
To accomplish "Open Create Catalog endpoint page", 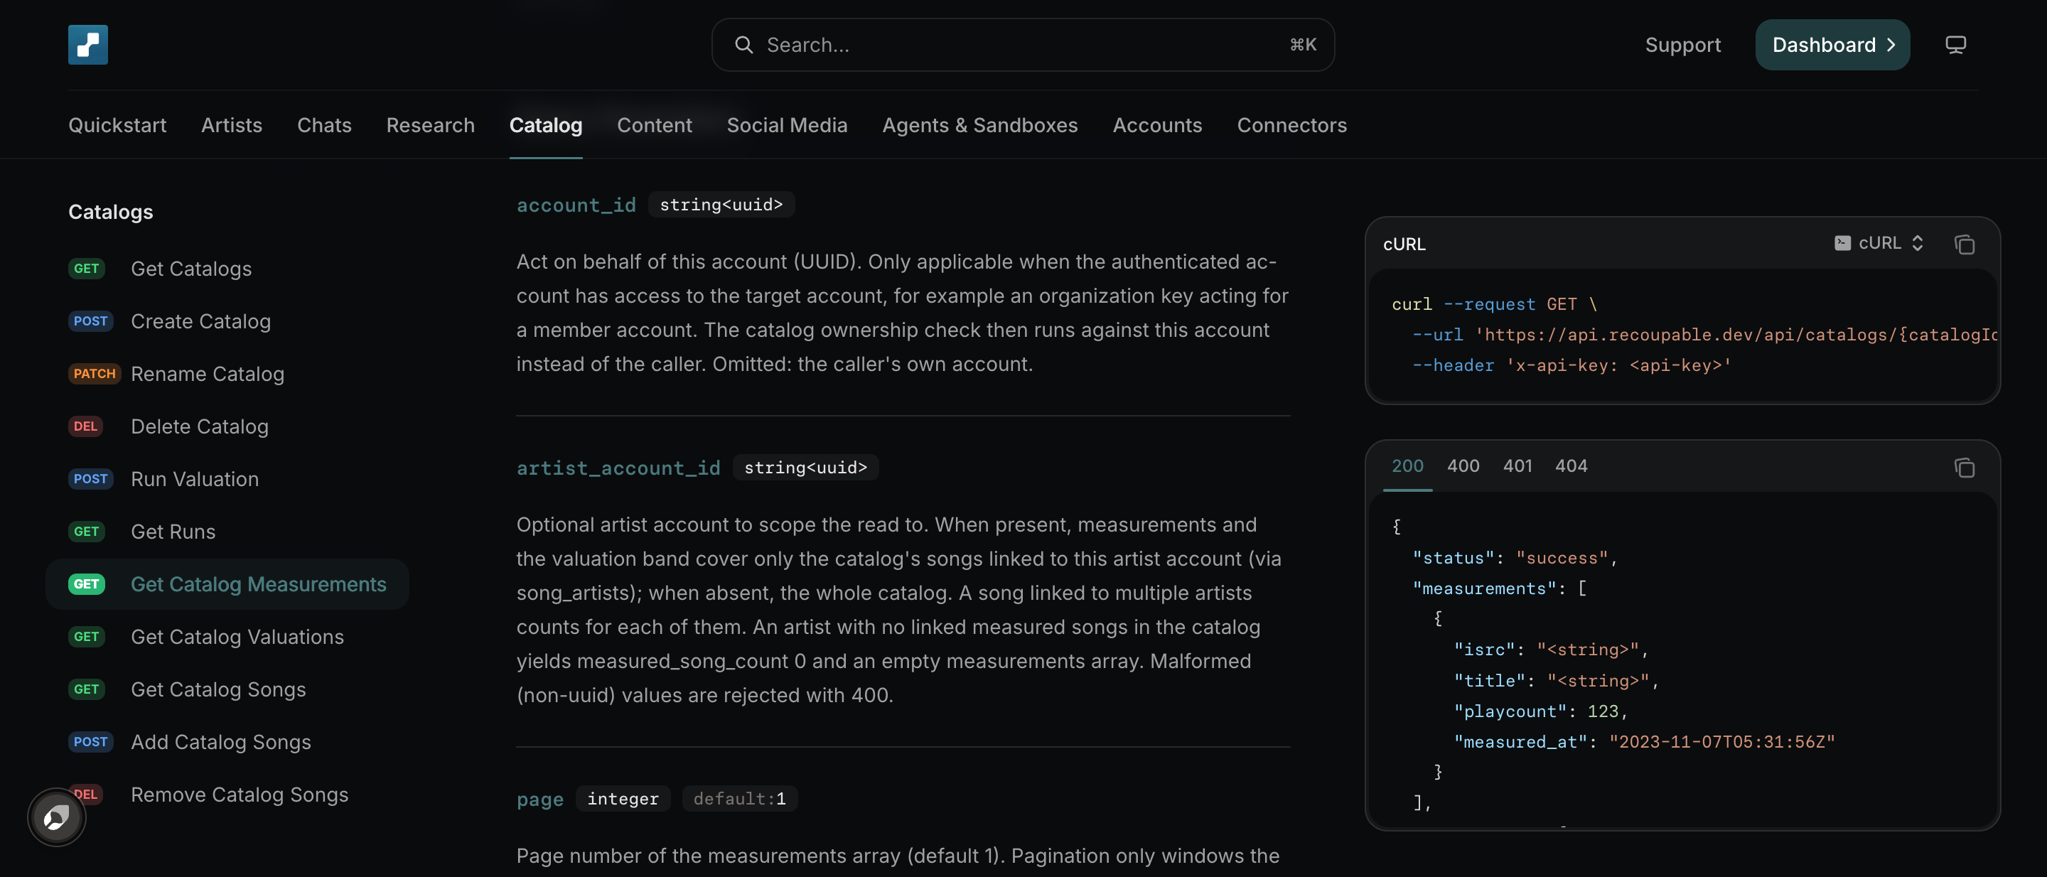I will [x=227, y=321].
